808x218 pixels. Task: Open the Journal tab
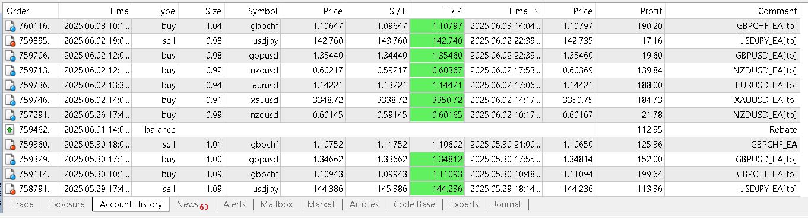(x=506, y=204)
